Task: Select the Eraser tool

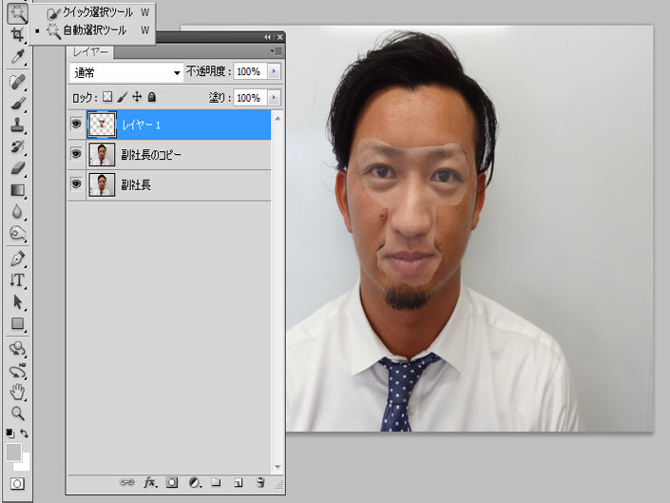Action: click(x=17, y=169)
